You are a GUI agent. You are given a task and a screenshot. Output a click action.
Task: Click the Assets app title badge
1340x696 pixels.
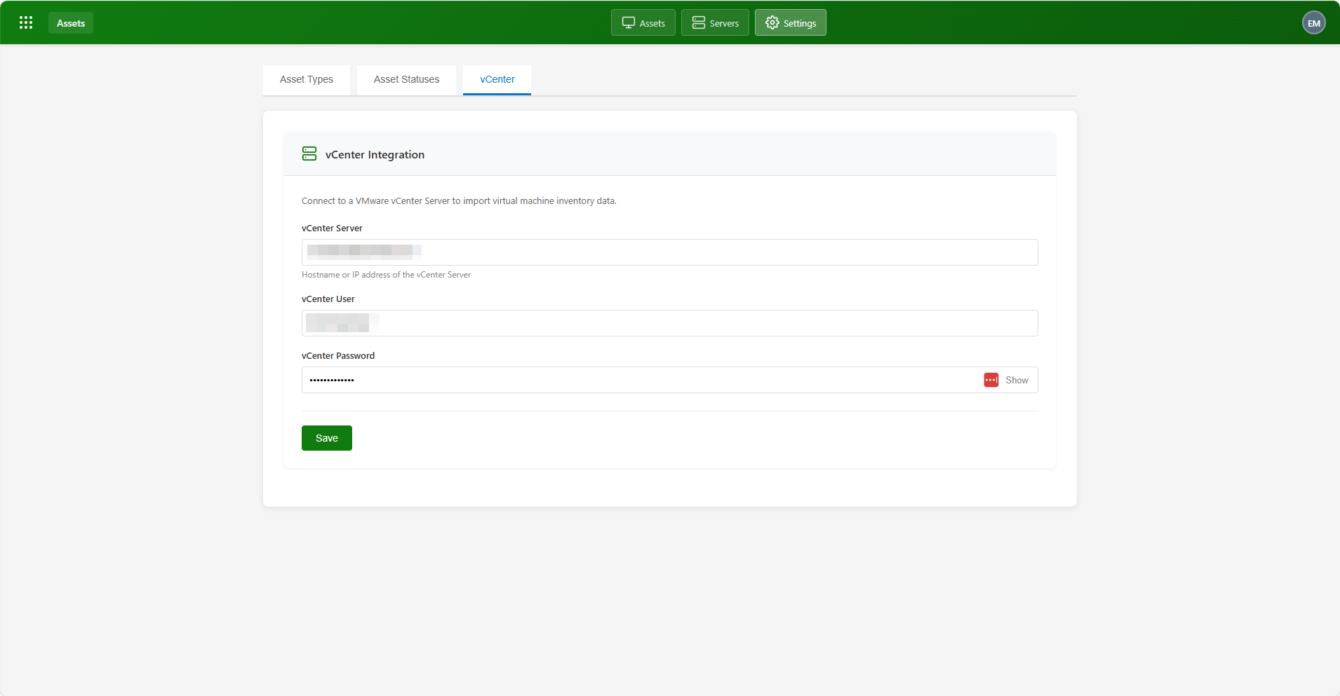pyautogui.click(x=71, y=23)
